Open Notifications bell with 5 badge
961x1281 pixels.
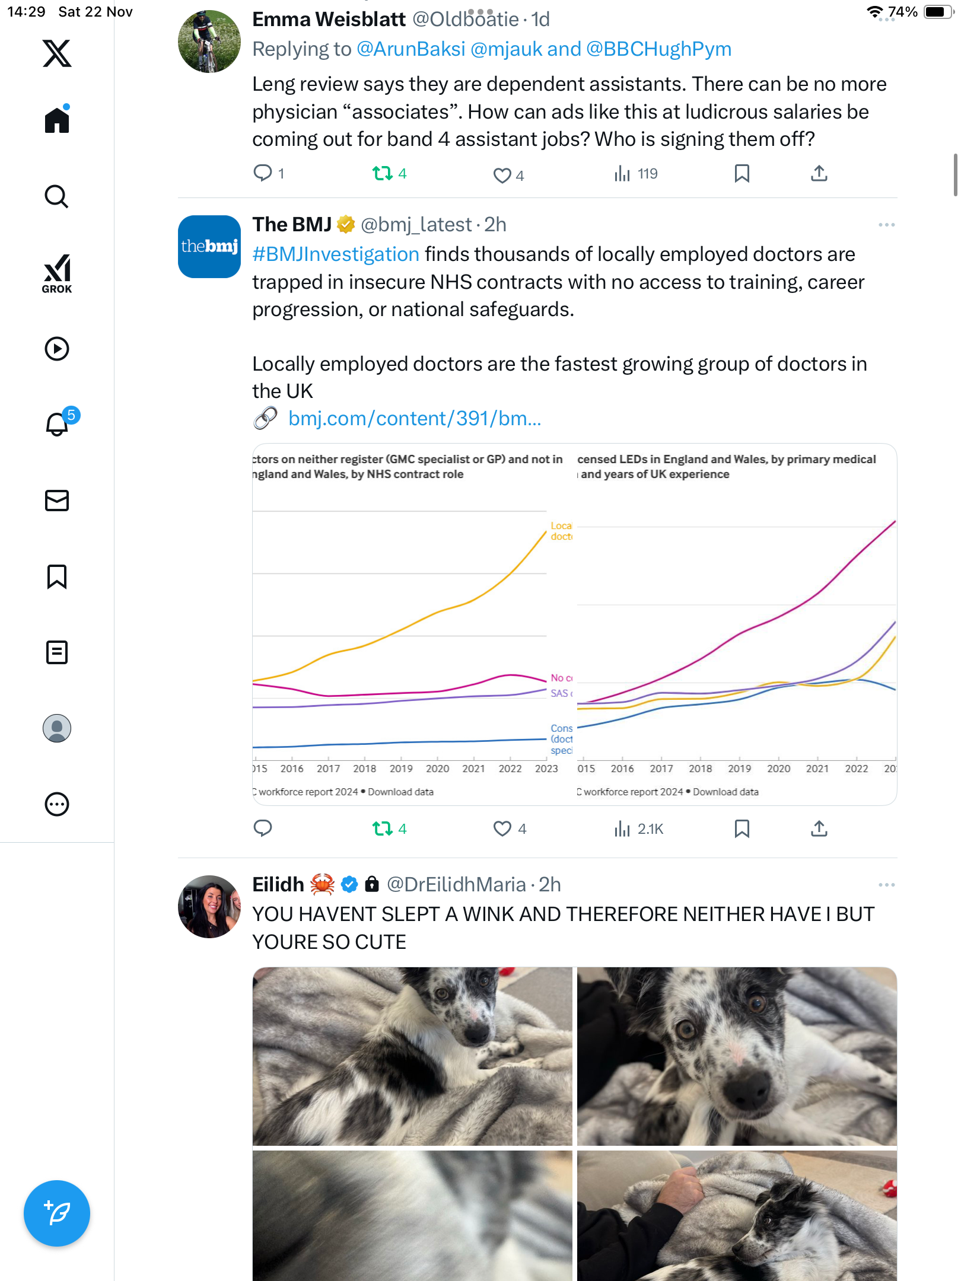[58, 424]
